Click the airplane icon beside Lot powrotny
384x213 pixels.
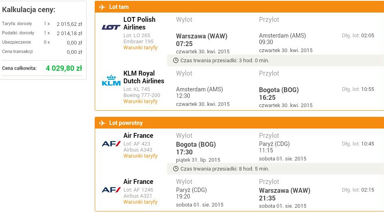(x=102, y=123)
